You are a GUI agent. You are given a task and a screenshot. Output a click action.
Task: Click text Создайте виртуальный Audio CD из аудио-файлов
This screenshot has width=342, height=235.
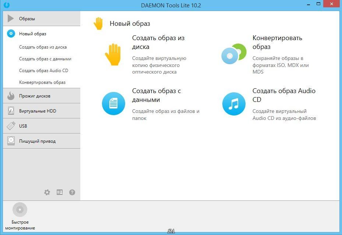[x=284, y=115]
